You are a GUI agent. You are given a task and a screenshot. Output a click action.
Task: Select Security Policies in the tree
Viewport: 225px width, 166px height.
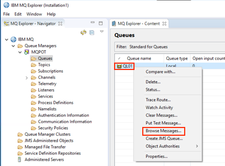53,128
